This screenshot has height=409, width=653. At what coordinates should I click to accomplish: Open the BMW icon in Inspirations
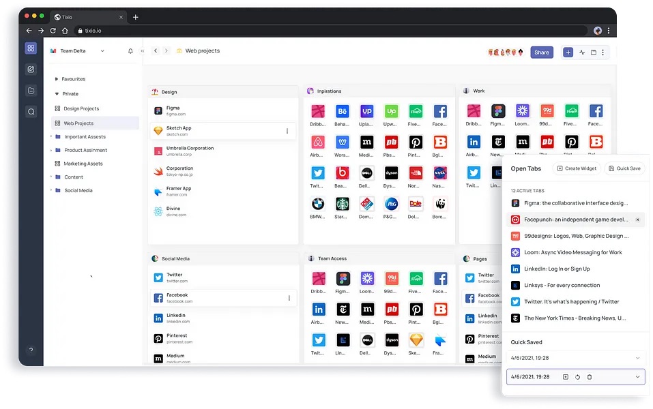point(318,204)
